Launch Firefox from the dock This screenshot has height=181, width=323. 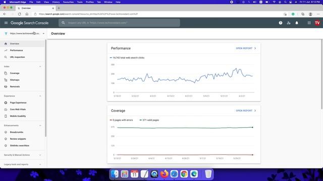click(x=164, y=174)
